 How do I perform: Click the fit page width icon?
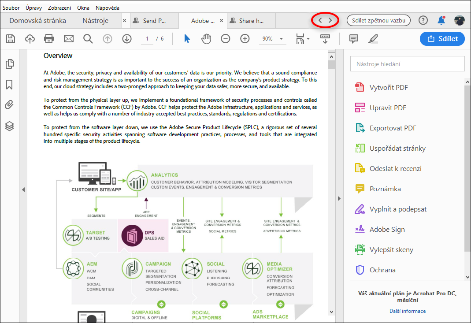[x=300, y=39]
